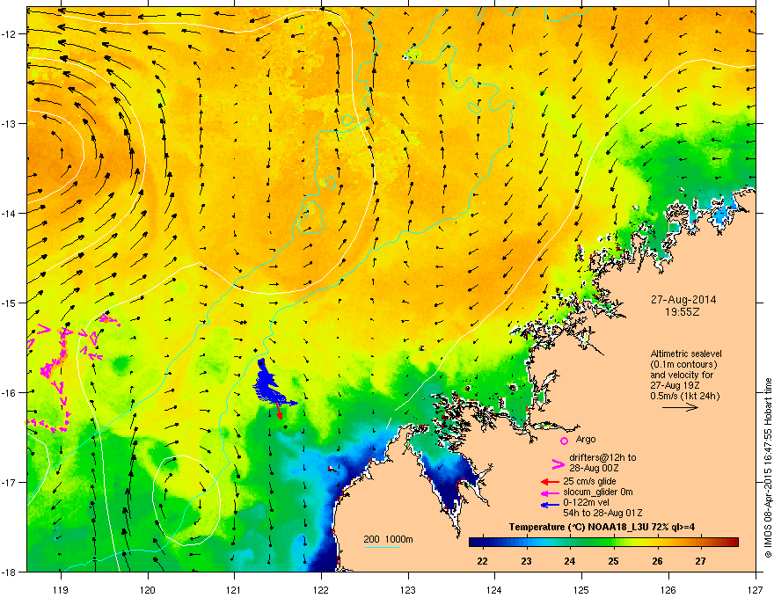The height and width of the screenshot is (598, 774).
Task: Click the latitude axis label -12
Action: [10, 34]
